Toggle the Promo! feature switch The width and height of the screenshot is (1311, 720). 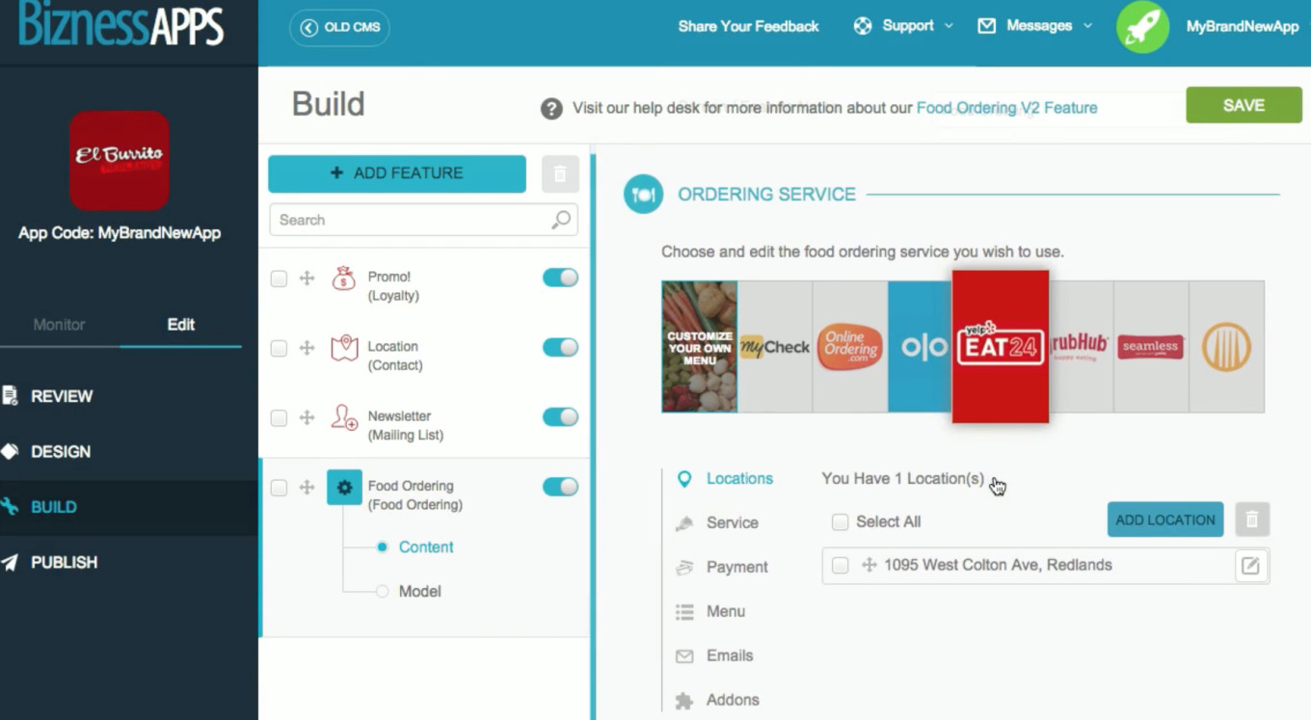560,278
